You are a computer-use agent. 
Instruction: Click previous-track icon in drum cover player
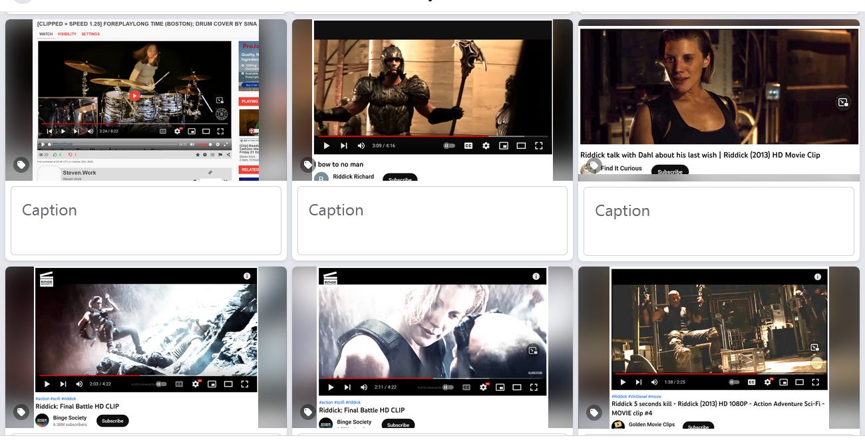(x=49, y=132)
